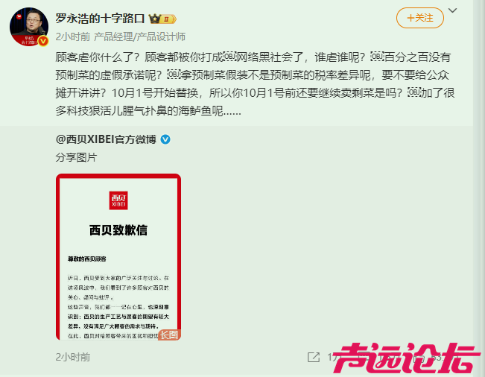Click the orange verified badge on avatar
Screen dimensions: 485x377
(43, 40)
